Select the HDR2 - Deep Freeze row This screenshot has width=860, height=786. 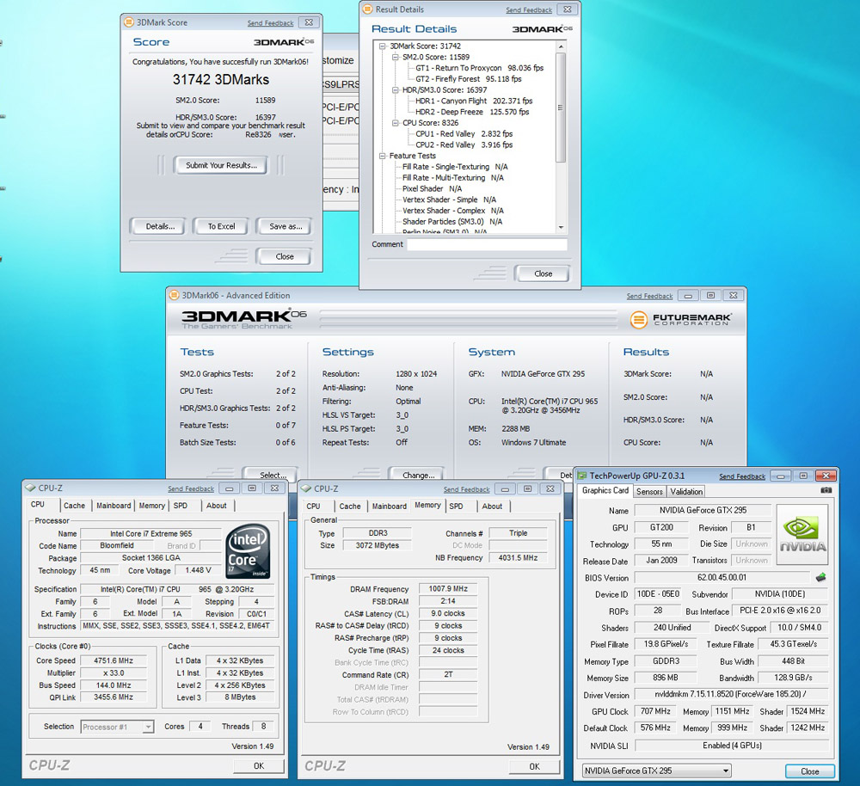point(471,112)
